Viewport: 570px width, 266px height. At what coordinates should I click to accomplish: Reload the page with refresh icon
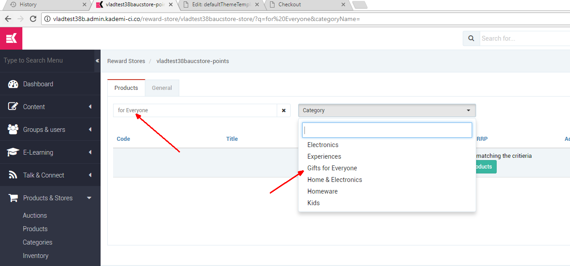pos(33,19)
